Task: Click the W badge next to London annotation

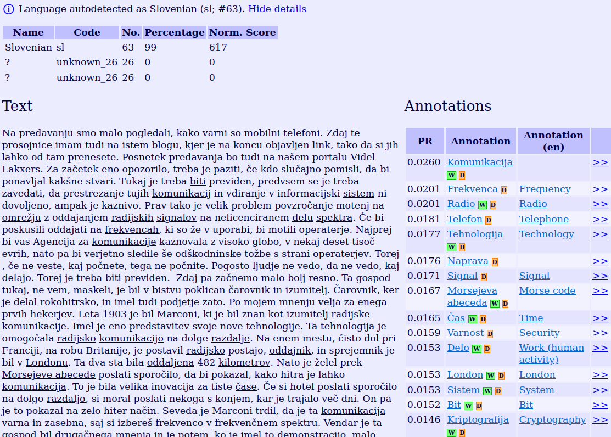Action: pyautogui.click(x=490, y=376)
